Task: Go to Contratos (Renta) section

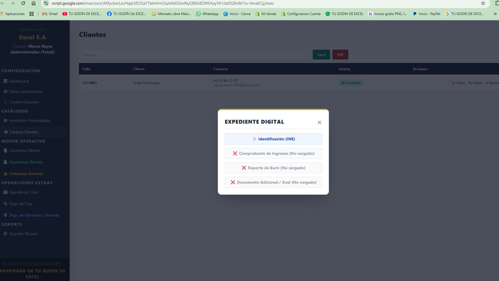Action: click(x=26, y=162)
